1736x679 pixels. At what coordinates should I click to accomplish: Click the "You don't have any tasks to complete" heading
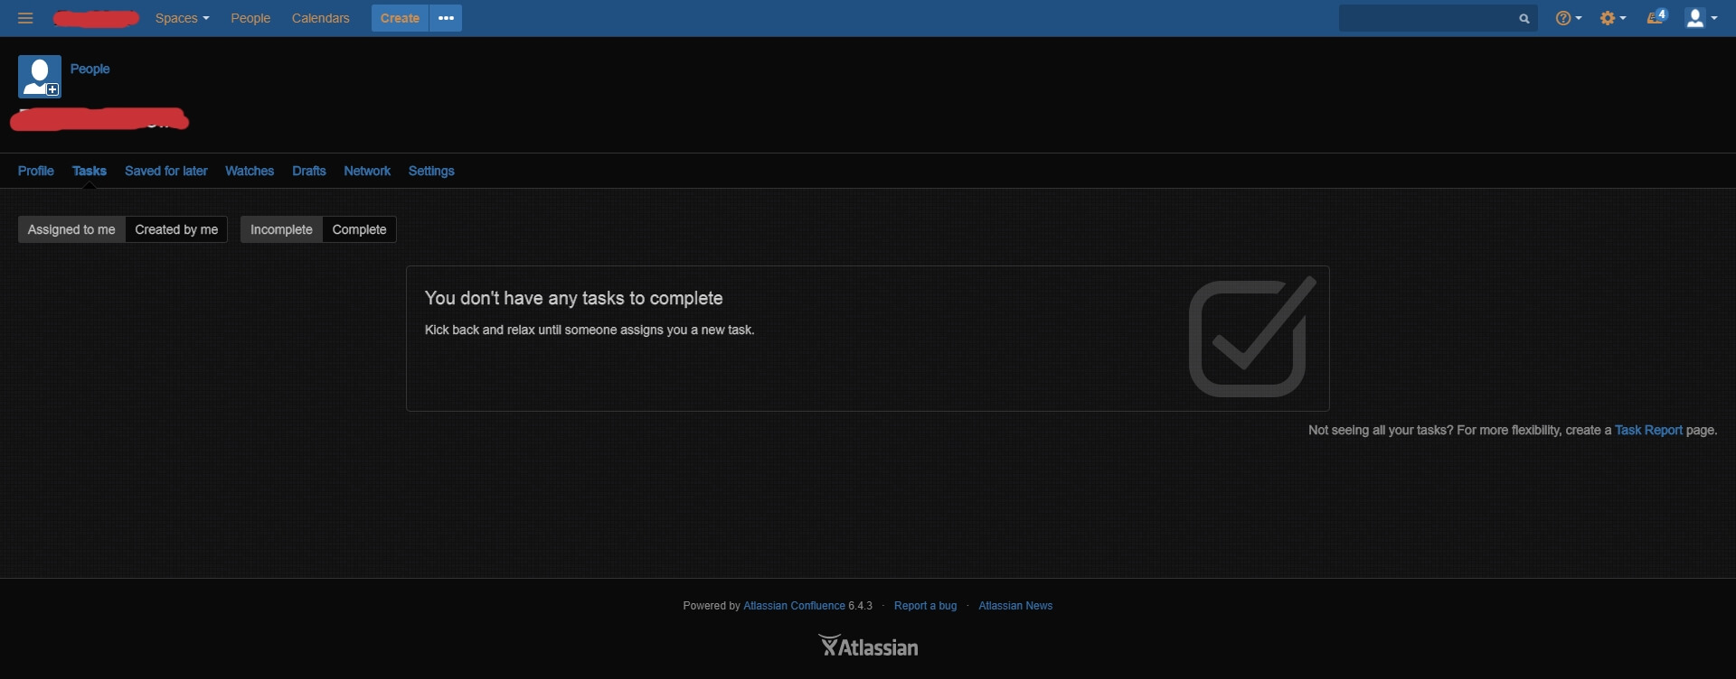pyautogui.click(x=574, y=299)
